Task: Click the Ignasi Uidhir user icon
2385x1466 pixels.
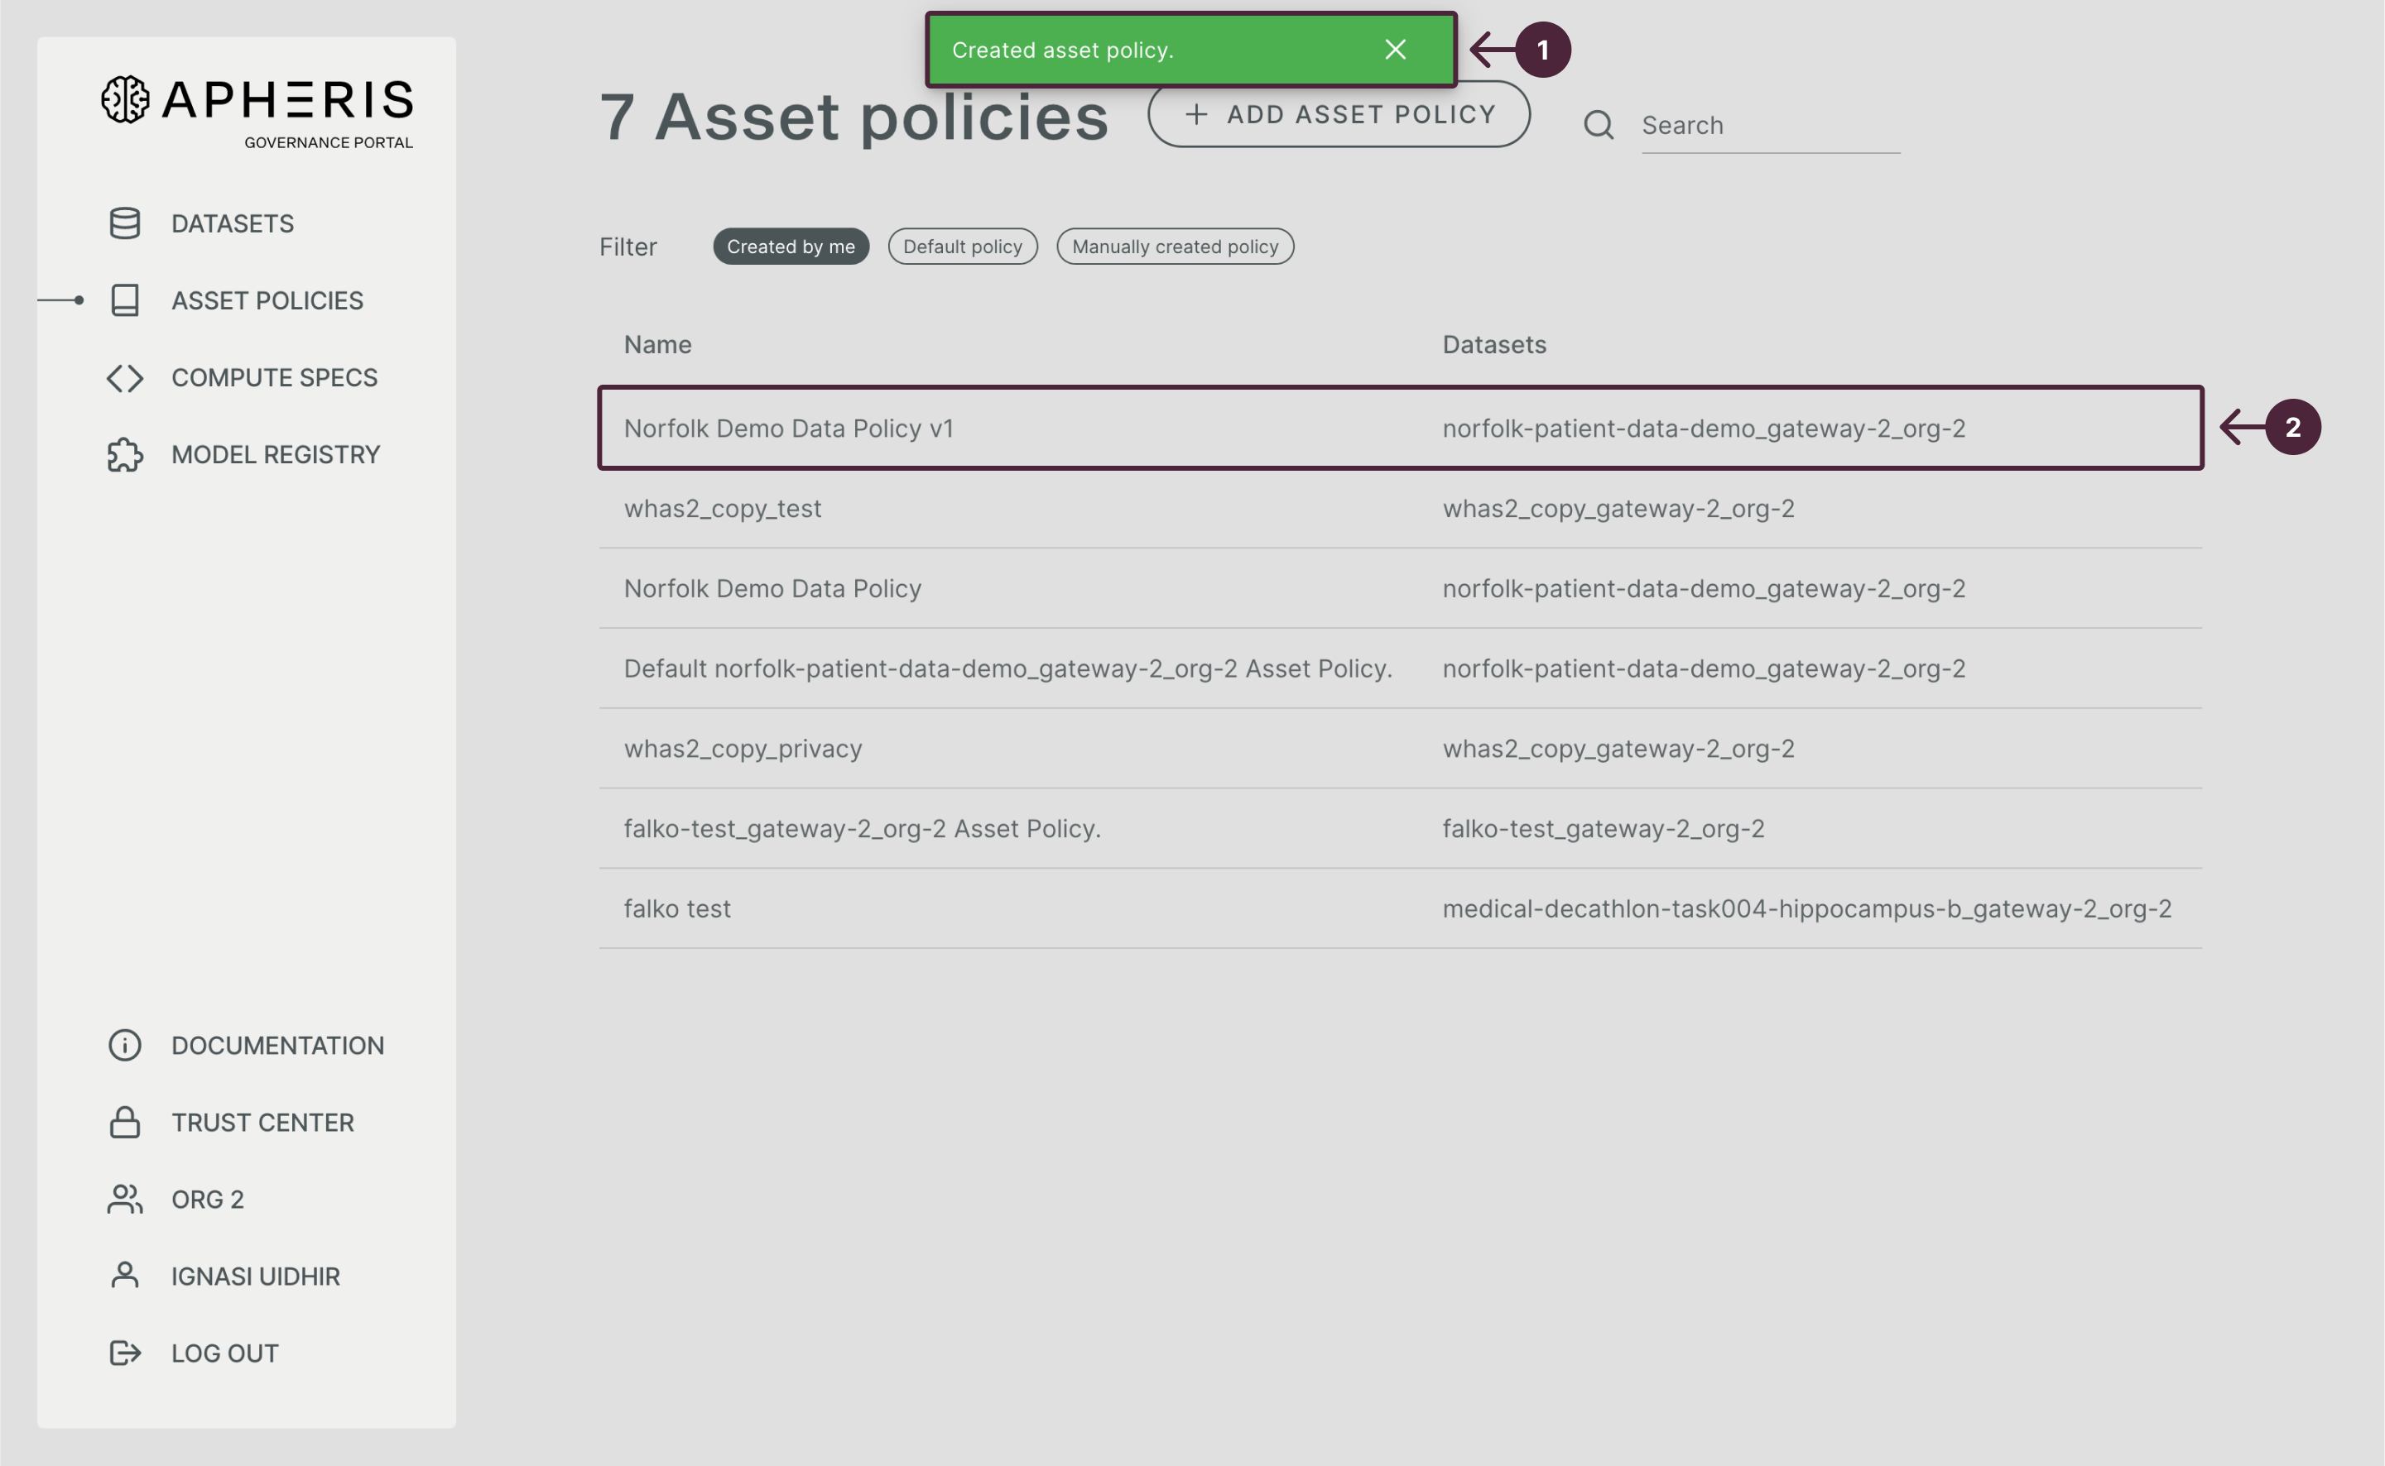Action: click(124, 1275)
